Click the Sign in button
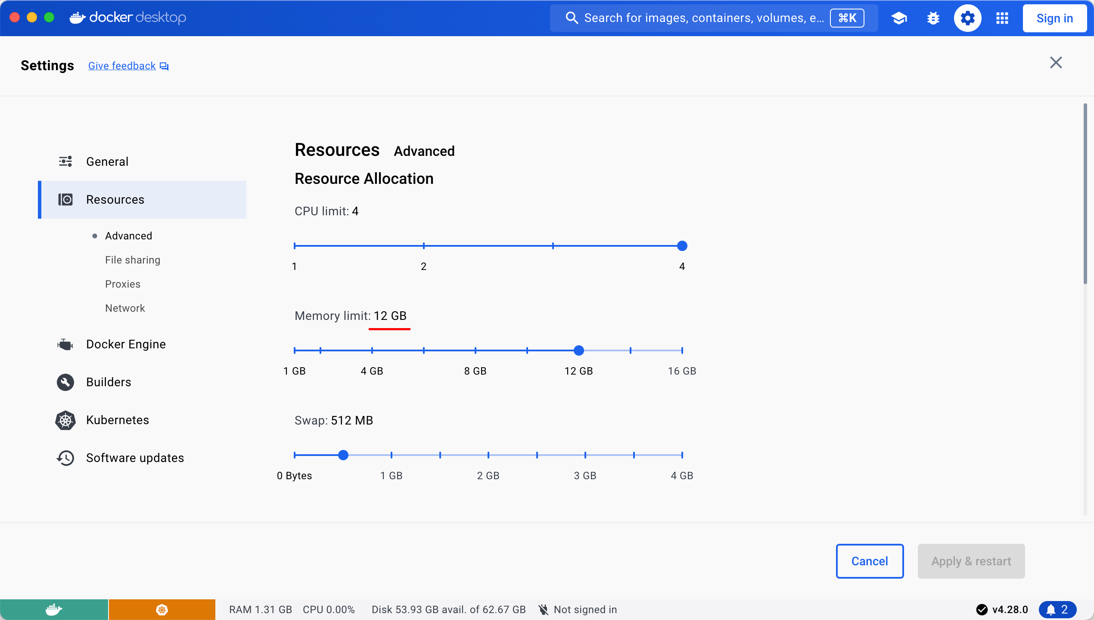 pyautogui.click(x=1054, y=18)
